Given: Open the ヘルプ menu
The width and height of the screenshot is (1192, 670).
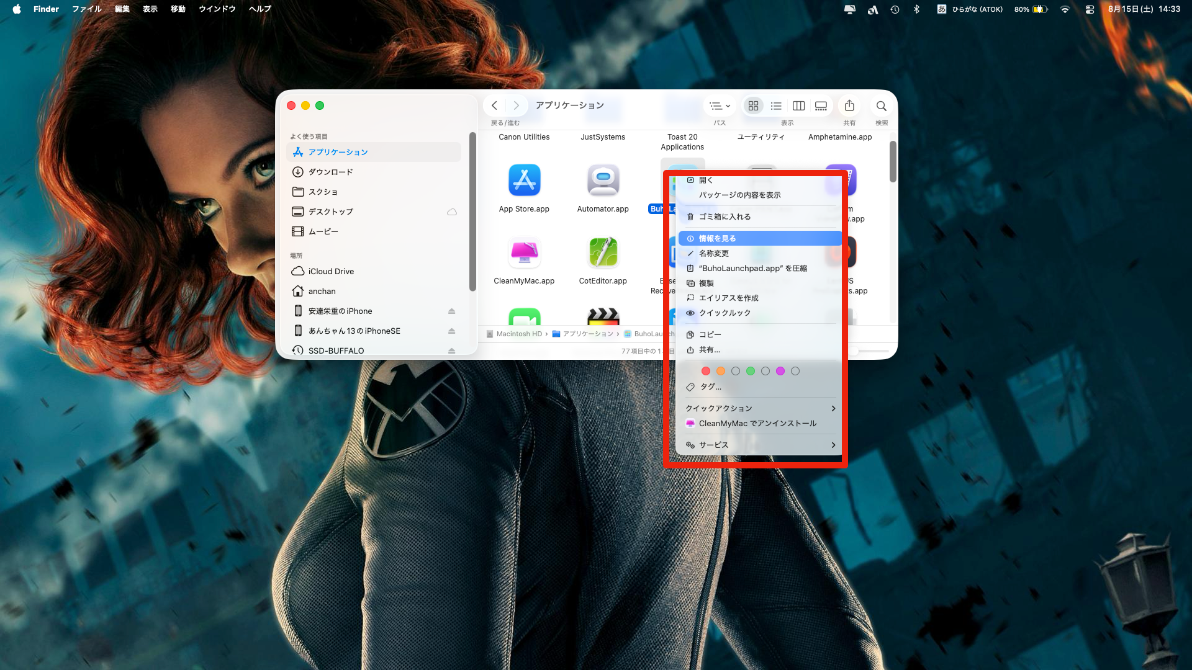Looking at the screenshot, I should pyautogui.click(x=260, y=9).
